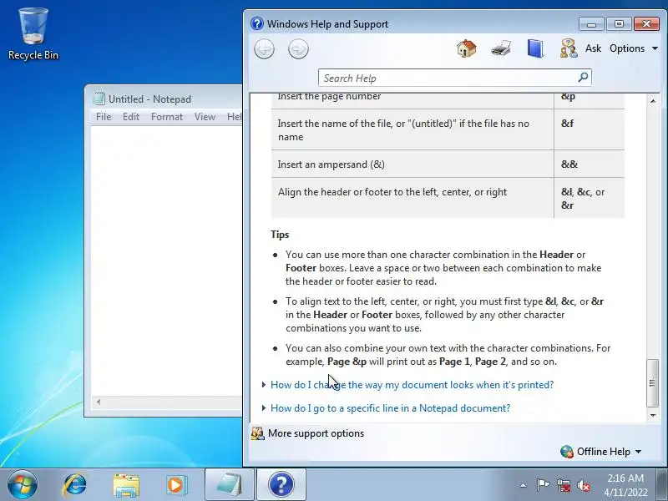Click the Ask people icon
The width and height of the screenshot is (668, 501).
(x=569, y=48)
